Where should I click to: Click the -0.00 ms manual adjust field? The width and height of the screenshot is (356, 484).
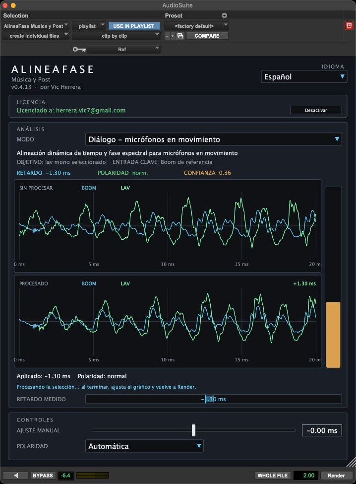[x=322, y=430]
